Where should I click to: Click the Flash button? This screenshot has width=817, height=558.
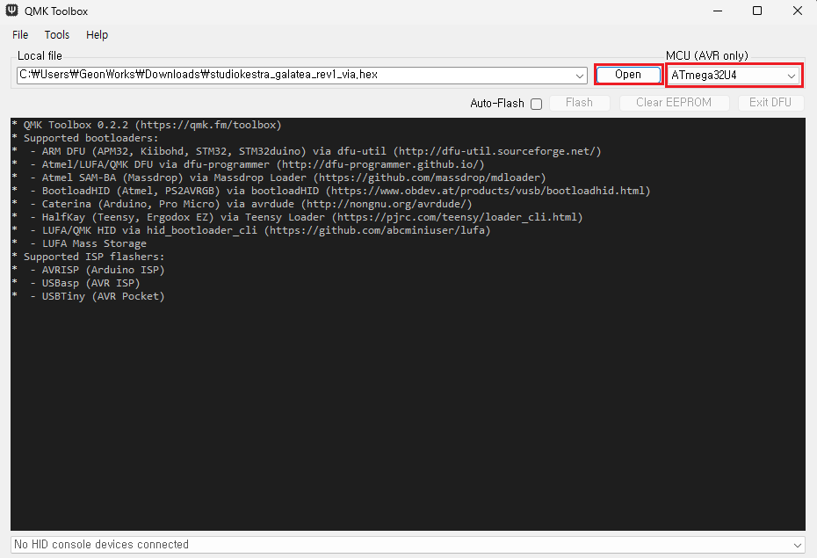click(x=580, y=103)
